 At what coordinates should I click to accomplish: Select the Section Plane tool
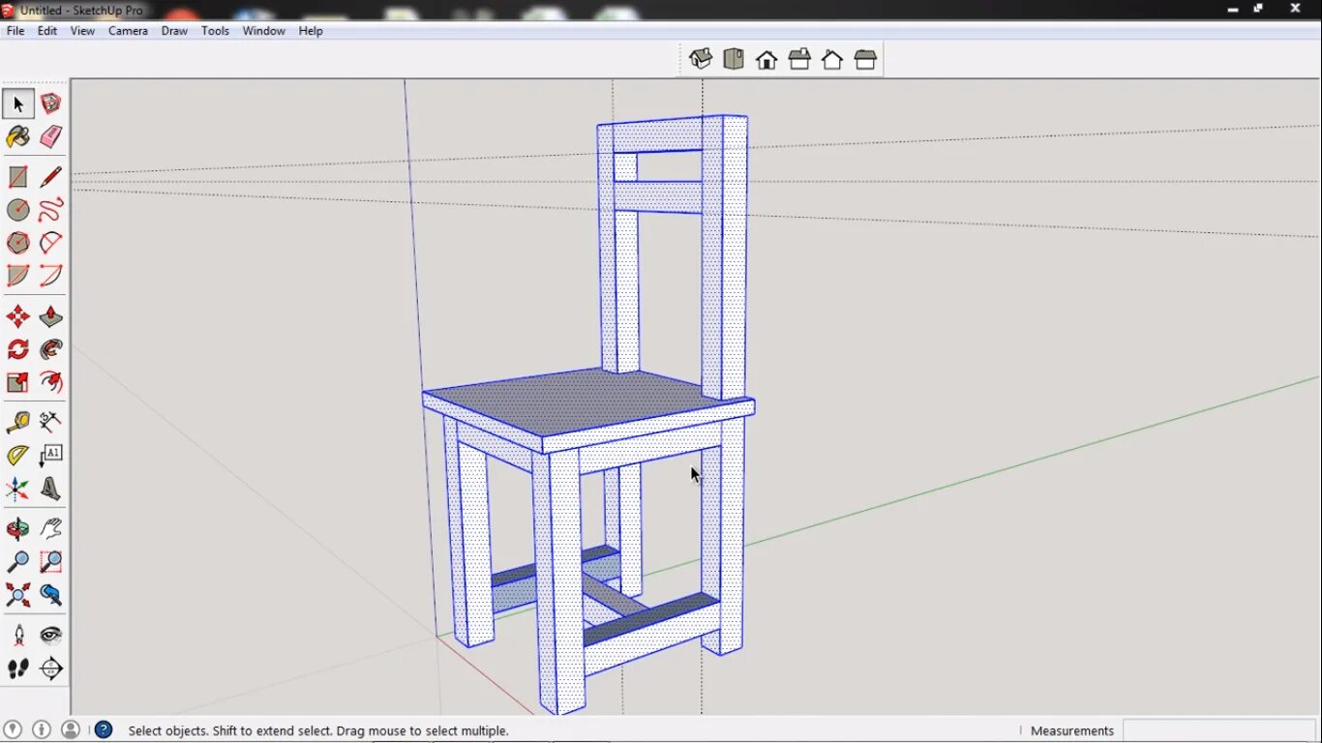51,669
